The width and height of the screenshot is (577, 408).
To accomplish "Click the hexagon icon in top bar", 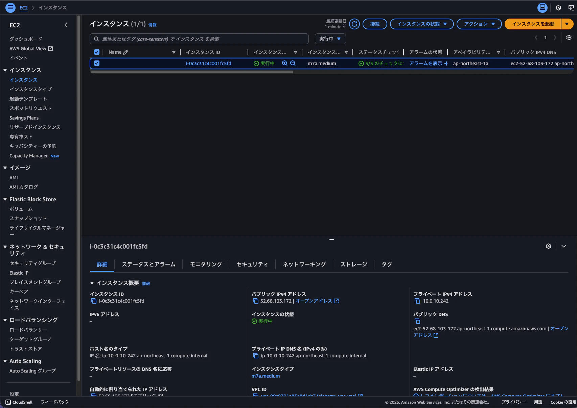I will 558,7.
